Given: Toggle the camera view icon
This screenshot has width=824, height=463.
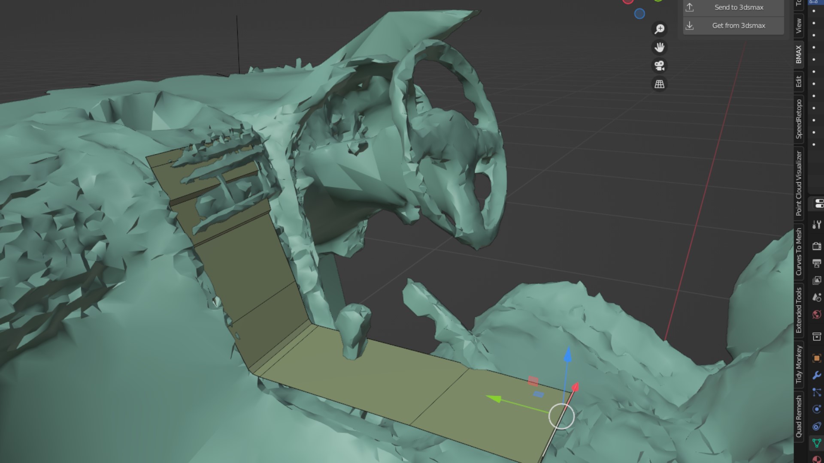Looking at the screenshot, I should click(660, 66).
